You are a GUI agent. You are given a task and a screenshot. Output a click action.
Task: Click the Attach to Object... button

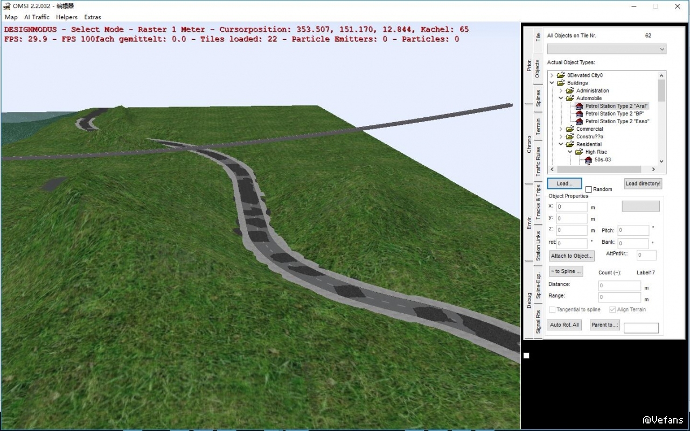571,256
